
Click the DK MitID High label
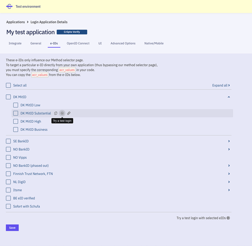(31, 121)
